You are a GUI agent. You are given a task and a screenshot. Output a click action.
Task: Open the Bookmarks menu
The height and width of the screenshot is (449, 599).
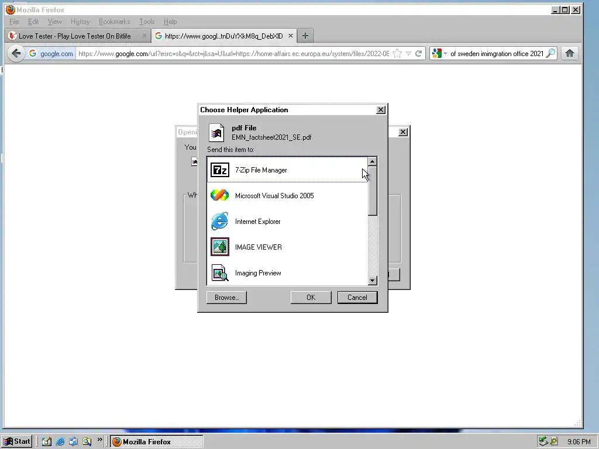point(114,22)
